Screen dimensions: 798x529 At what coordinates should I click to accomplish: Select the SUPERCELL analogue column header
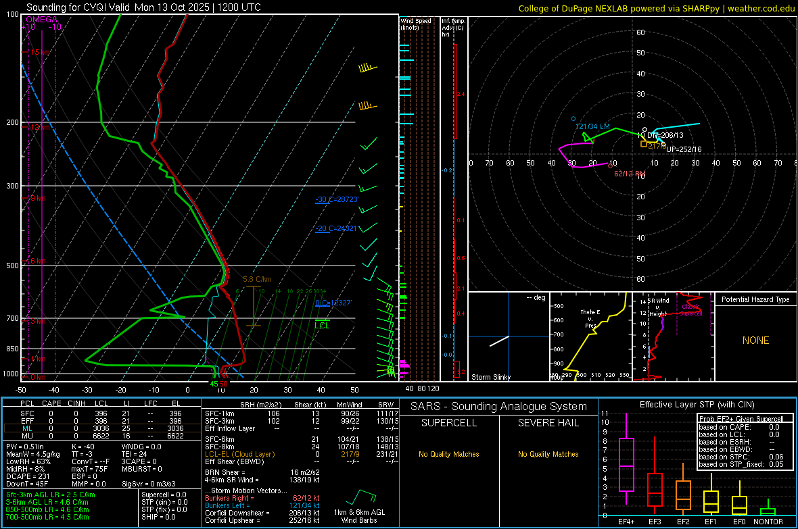[x=448, y=423]
